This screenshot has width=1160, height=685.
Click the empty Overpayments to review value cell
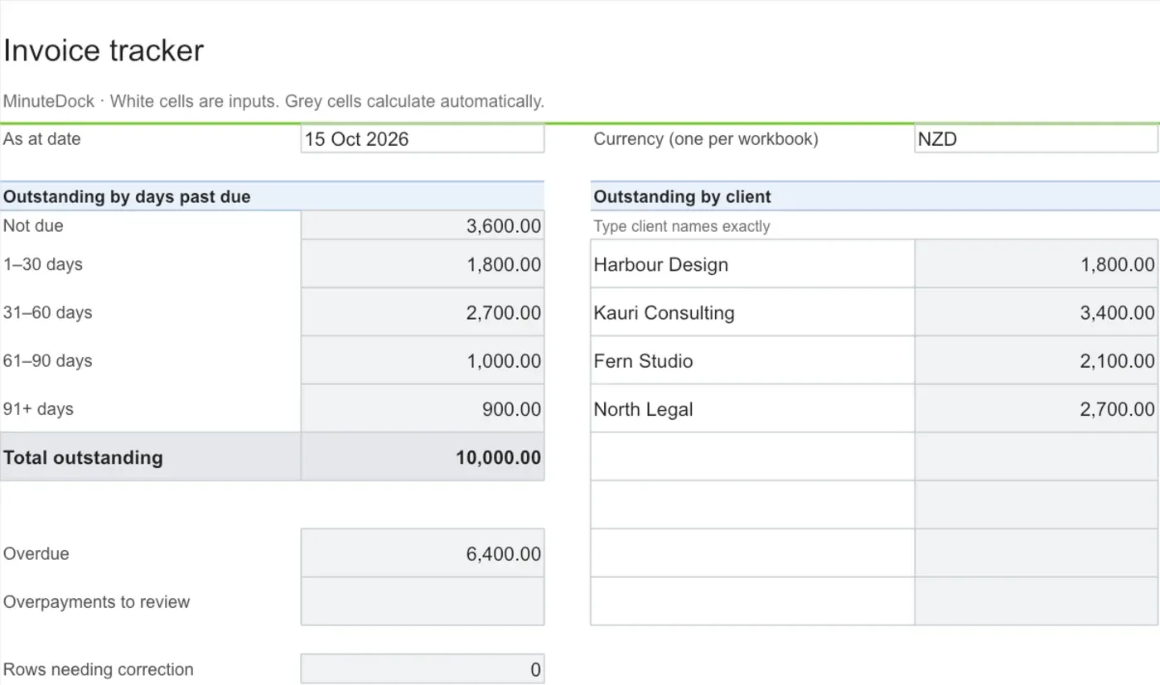(423, 601)
